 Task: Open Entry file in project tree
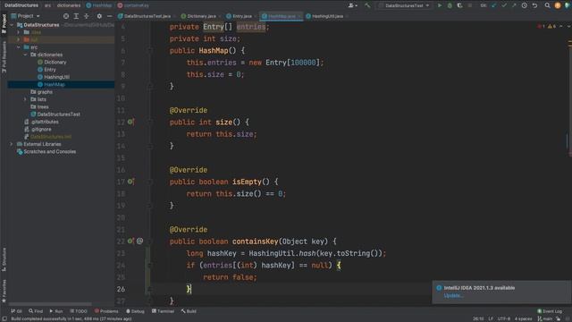(50, 70)
